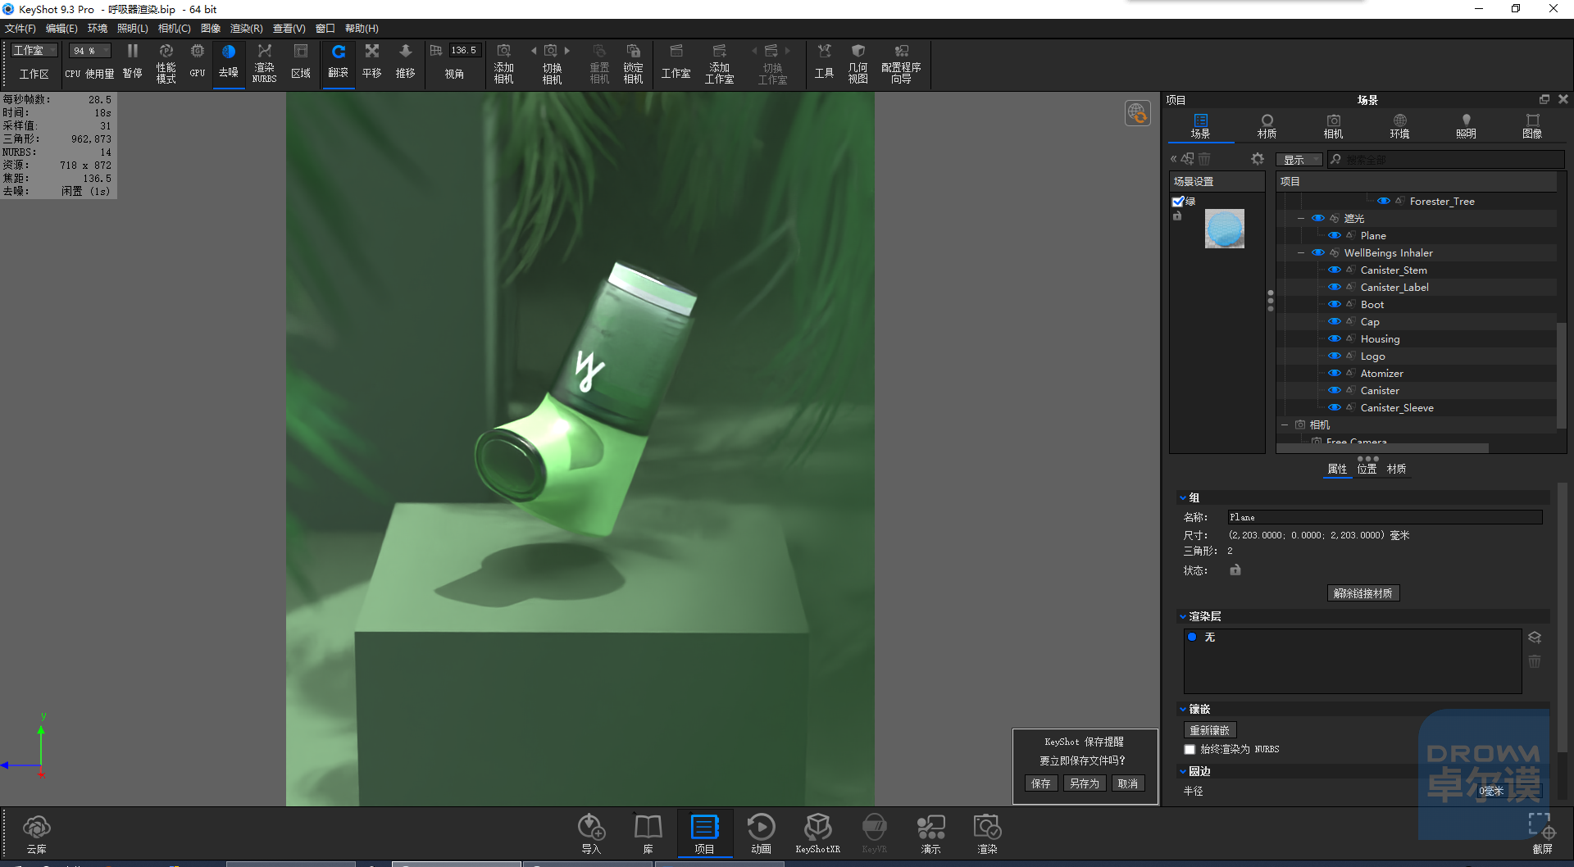Enable GPU rendering mode
This screenshot has height=867, width=1574.
tap(198, 61)
